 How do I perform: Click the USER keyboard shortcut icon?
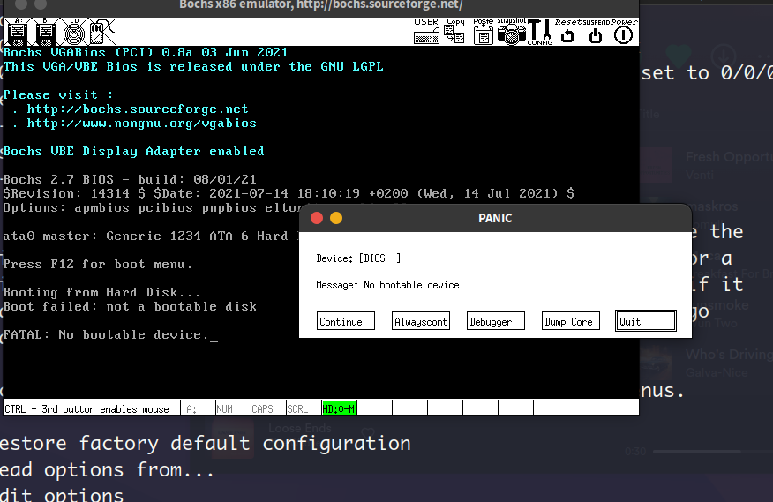426,32
